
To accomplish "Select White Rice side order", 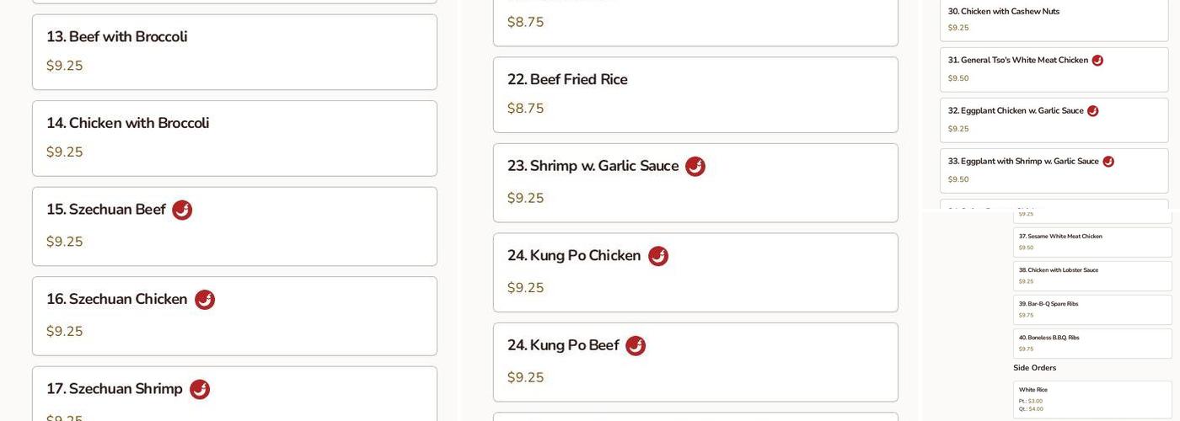I will 1092,399.
